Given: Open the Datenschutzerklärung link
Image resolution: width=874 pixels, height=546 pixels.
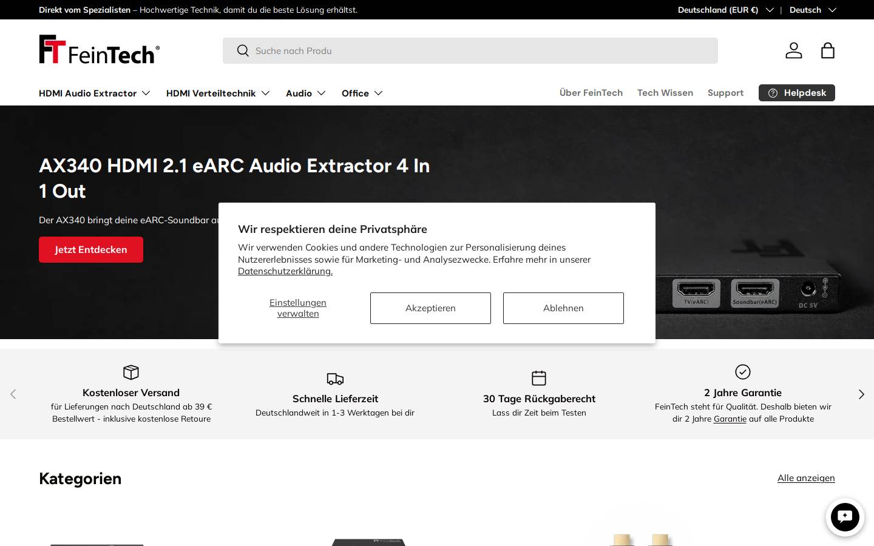Looking at the screenshot, I should pos(285,271).
